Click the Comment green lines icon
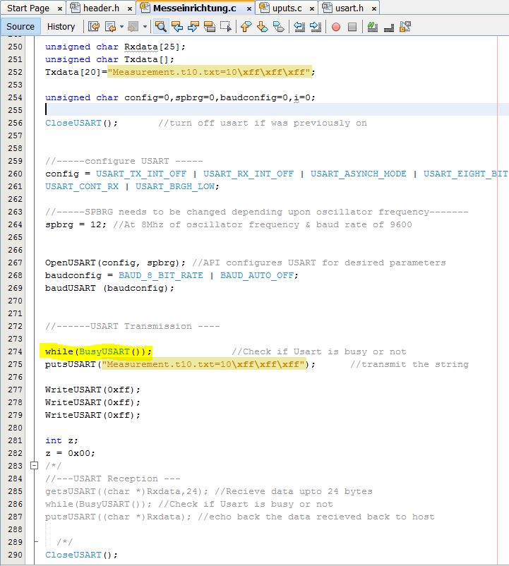This screenshot has height=566, width=509. (372, 27)
